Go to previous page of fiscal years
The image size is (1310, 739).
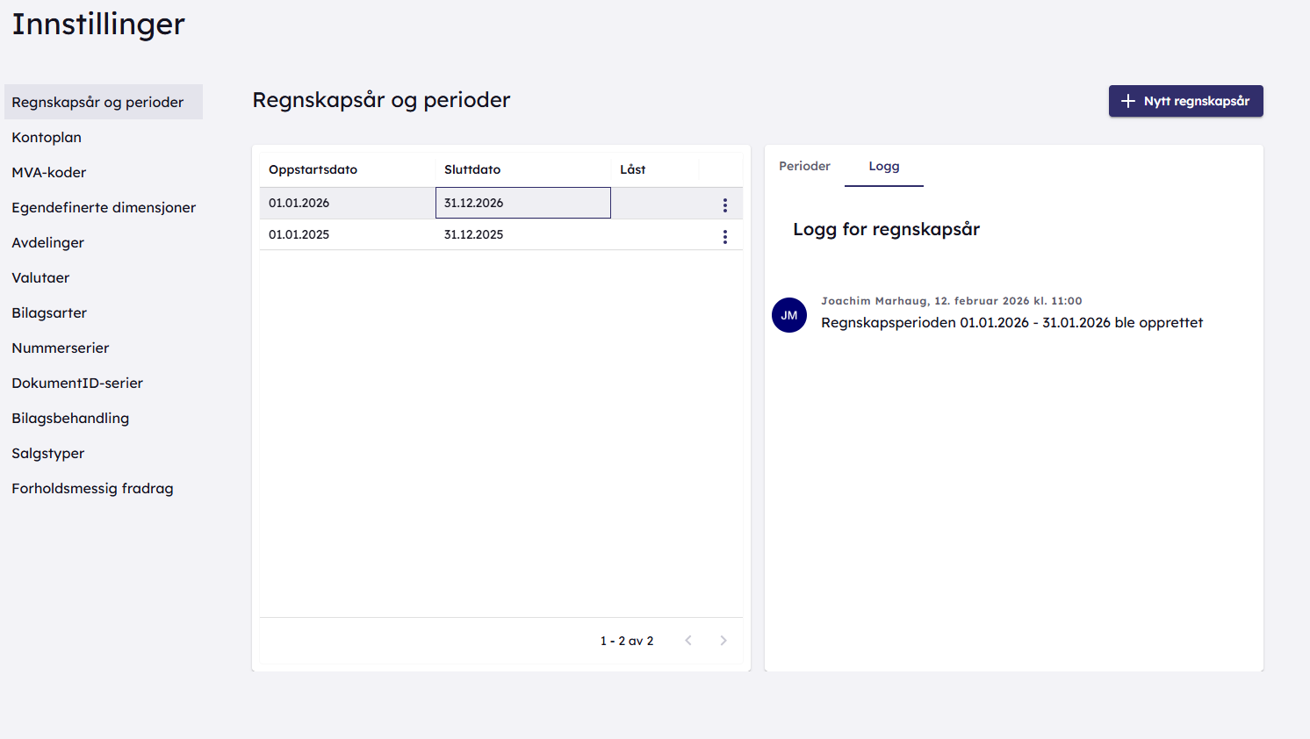(688, 641)
